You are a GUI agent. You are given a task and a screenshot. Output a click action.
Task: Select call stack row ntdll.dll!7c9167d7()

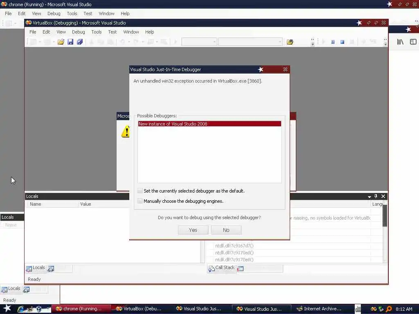(234, 246)
